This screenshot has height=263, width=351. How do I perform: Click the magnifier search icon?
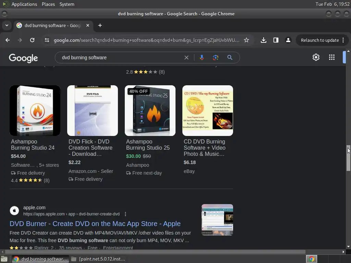pyautogui.click(x=230, y=58)
